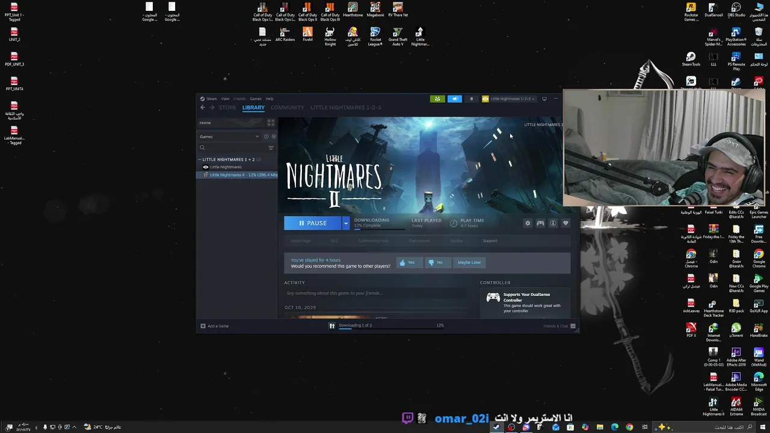Open account dropdown Little Nightmares 1-2-3
This screenshot has height=433, width=770.
click(x=510, y=99)
